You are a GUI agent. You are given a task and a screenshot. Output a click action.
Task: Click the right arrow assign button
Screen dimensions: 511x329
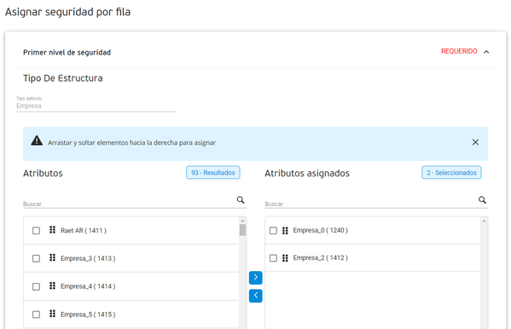pyautogui.click(x=256, y=278)
